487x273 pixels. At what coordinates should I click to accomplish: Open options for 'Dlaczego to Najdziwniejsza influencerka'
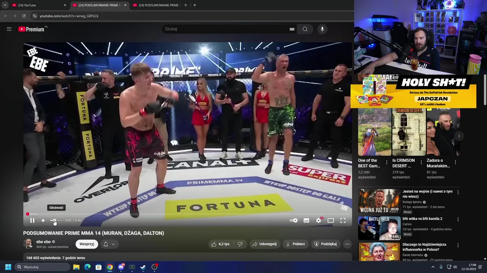click(x=458, y=245)
